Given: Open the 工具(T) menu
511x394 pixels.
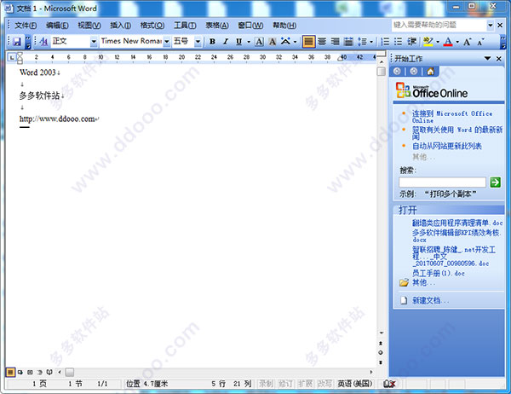Looking at the screenshot, I should [x=185, y=25].
